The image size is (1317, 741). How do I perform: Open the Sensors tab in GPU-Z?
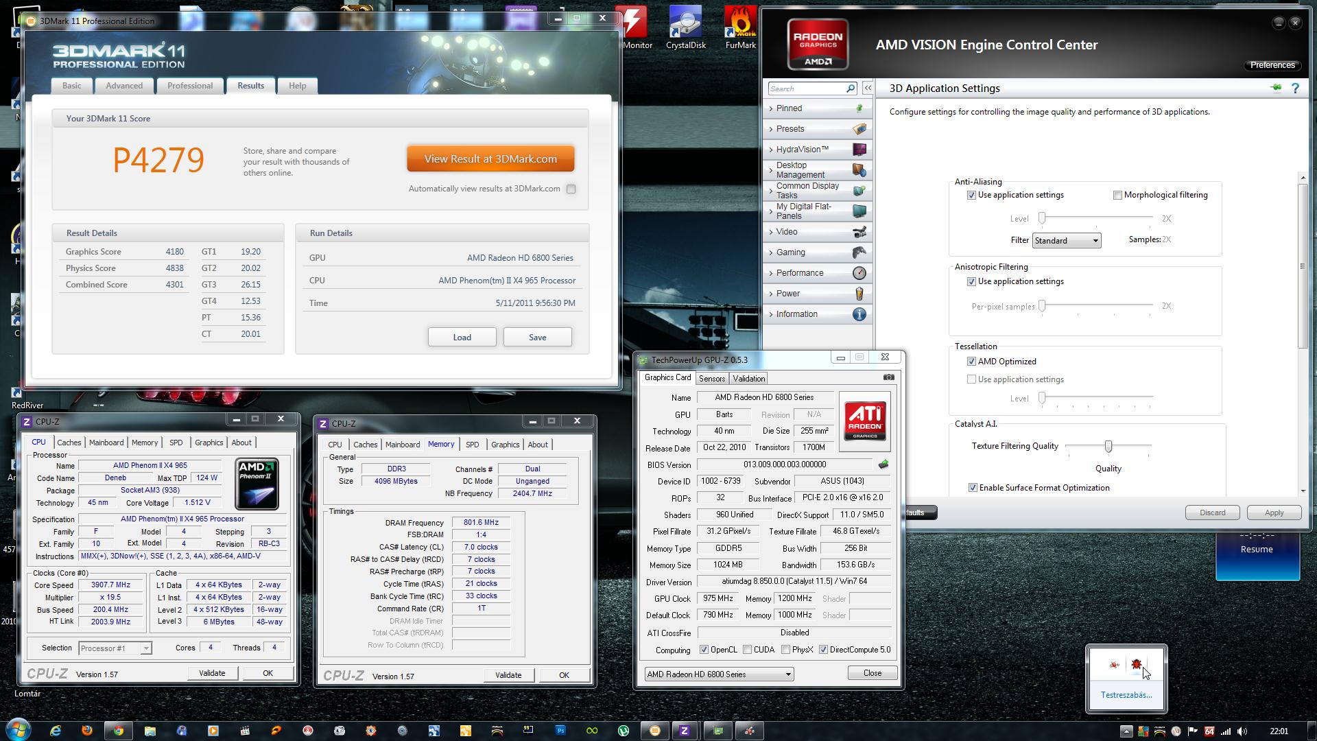(711, 379)
